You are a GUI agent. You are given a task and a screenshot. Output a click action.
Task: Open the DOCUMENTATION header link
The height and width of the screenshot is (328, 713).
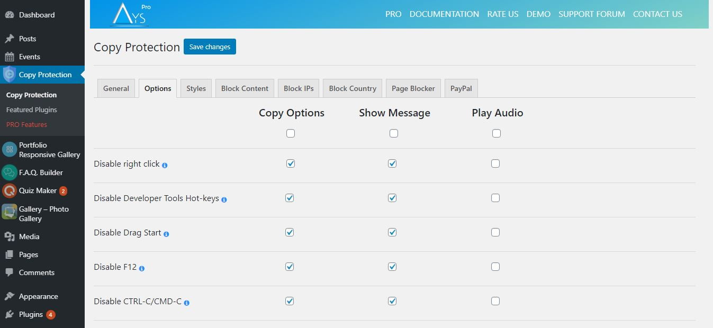(444, 14)
